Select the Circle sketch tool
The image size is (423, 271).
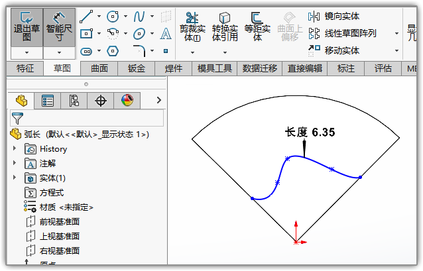click(x=113, y=17)
